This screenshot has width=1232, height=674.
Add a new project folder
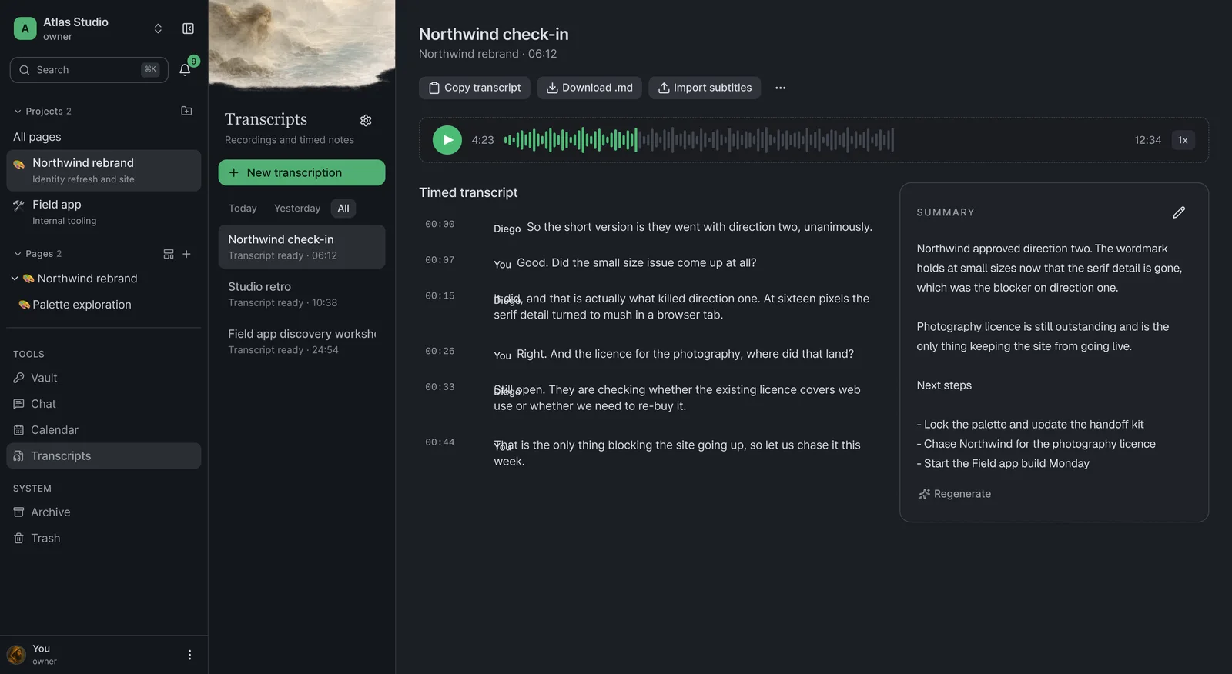(186, 111)
